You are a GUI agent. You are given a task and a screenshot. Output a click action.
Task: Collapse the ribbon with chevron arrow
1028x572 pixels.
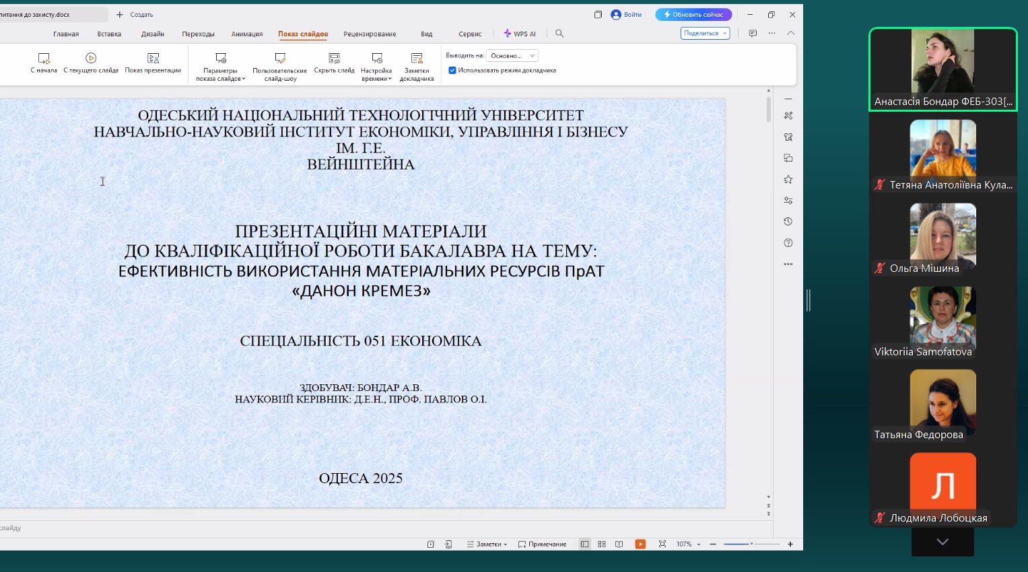click(x=791, y=33)
